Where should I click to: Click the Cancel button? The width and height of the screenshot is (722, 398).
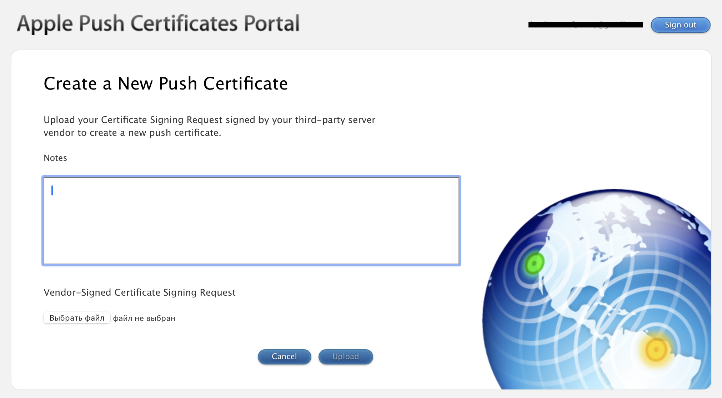(x=284, y=356)
